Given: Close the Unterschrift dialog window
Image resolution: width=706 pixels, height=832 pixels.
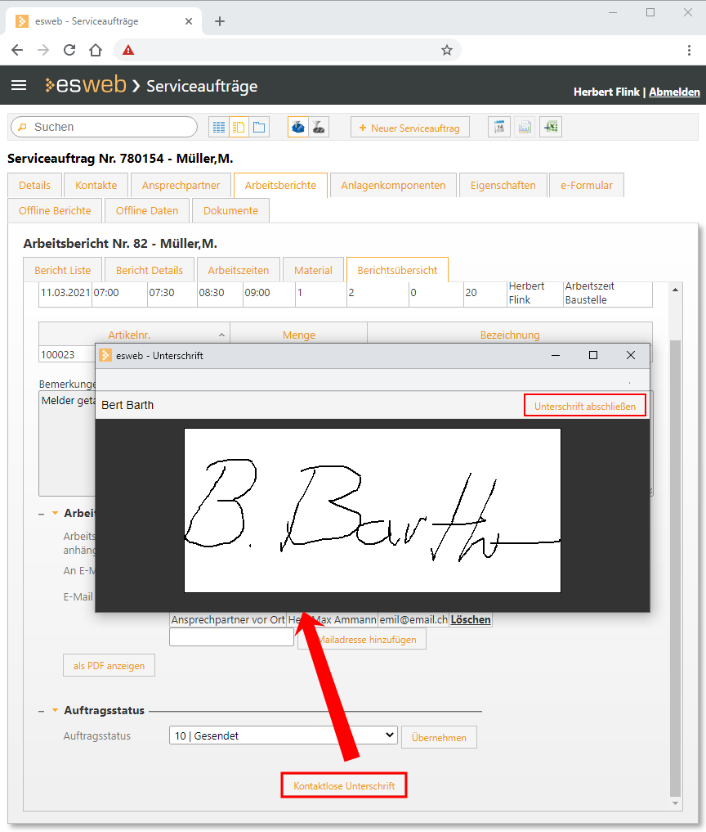Looking at the screenshot, I should 631,356.
